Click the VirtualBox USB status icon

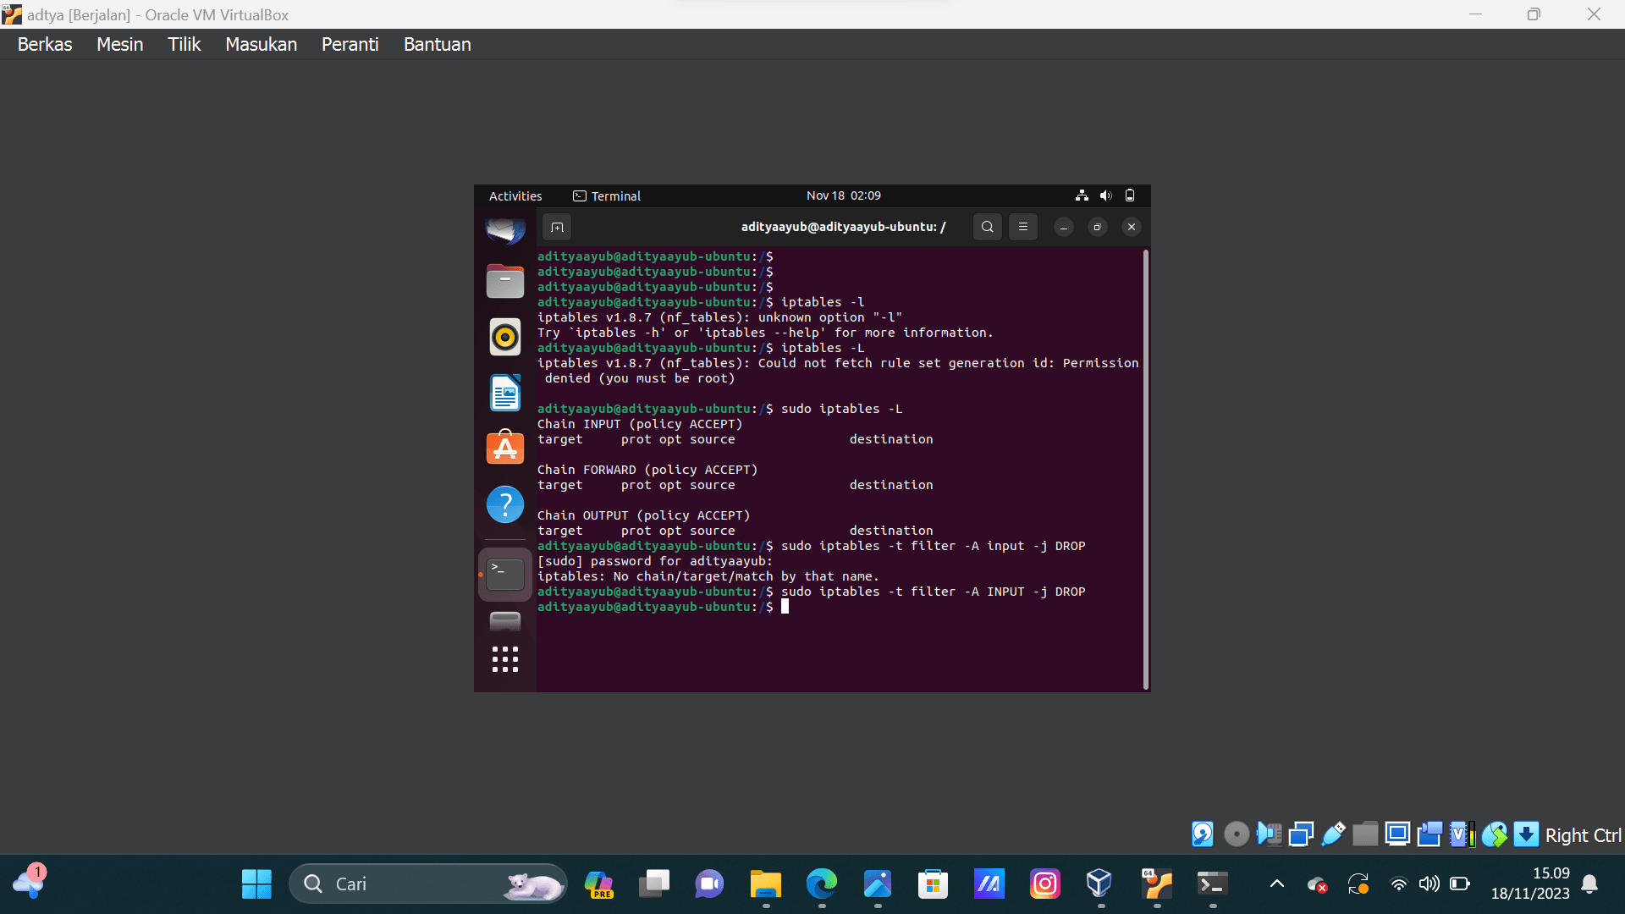click(1333, 834)
